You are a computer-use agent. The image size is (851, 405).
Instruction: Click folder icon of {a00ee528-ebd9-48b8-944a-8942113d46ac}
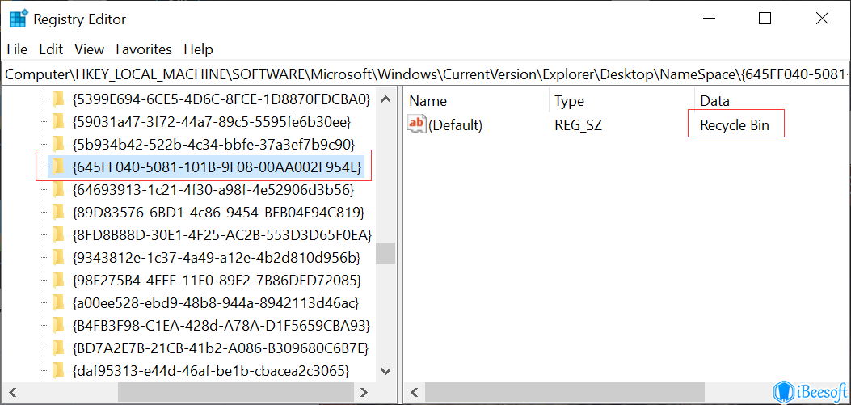click(58, 303)
